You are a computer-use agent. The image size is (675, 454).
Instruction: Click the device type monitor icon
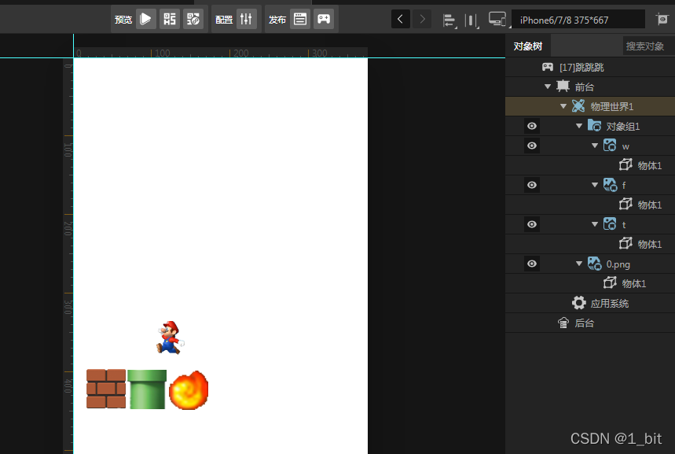pos(497,20)
